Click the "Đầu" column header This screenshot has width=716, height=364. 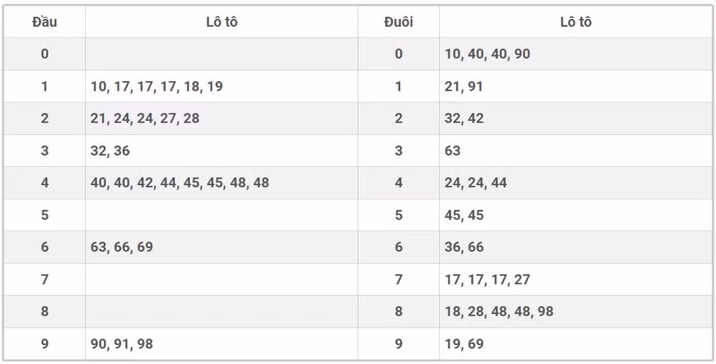(x=45, y=22)
